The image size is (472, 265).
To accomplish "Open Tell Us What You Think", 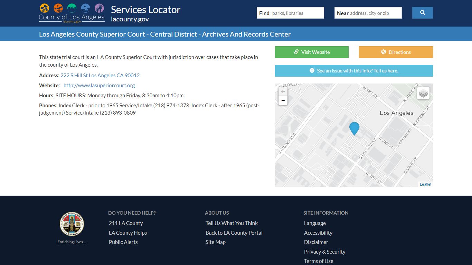I will coord(232,223).
